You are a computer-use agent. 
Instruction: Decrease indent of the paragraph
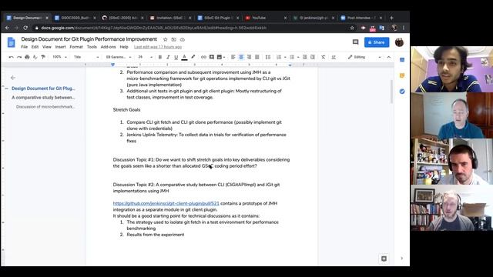305,57
